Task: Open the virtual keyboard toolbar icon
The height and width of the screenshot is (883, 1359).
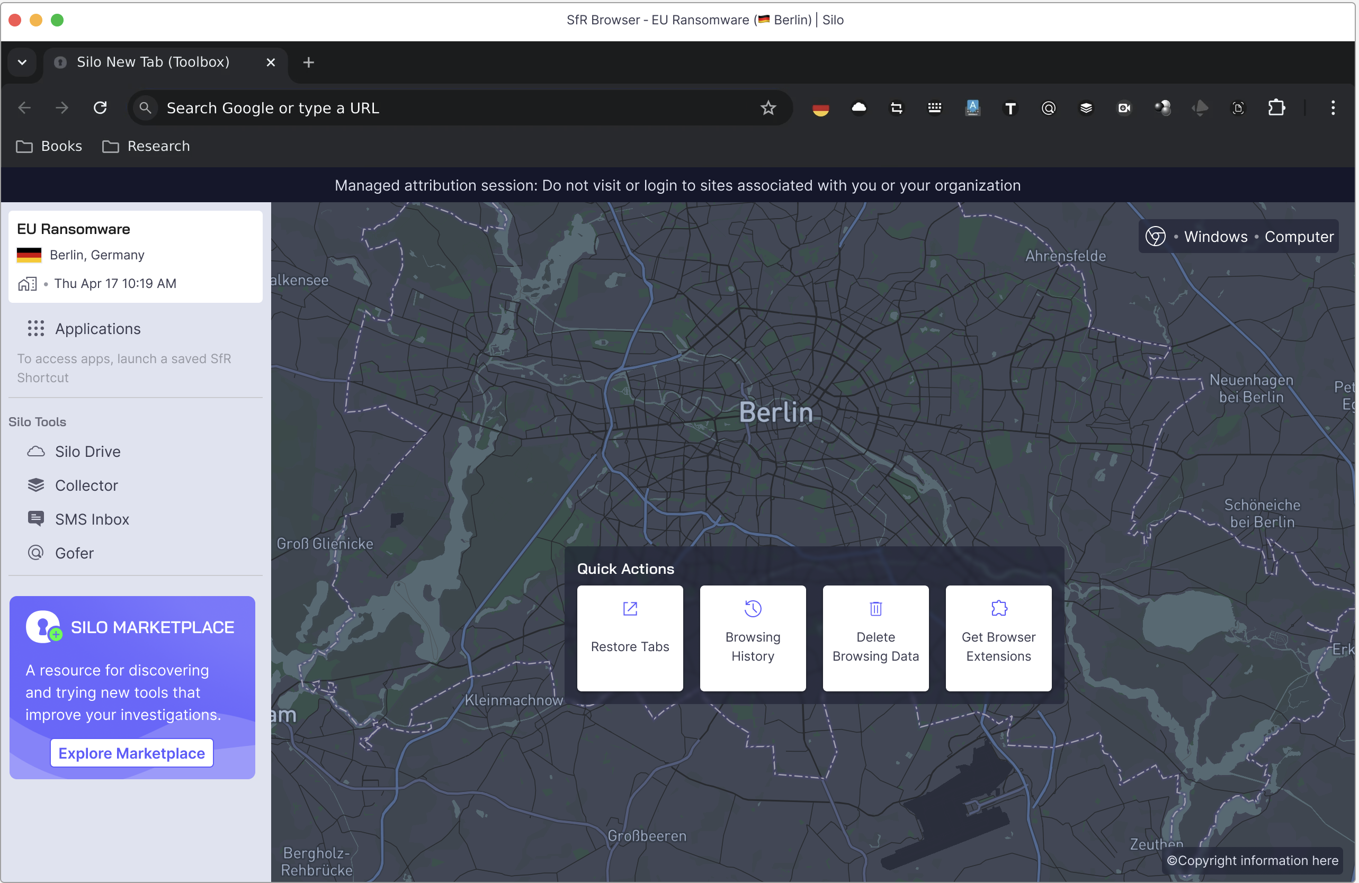Action: point(934,107)
